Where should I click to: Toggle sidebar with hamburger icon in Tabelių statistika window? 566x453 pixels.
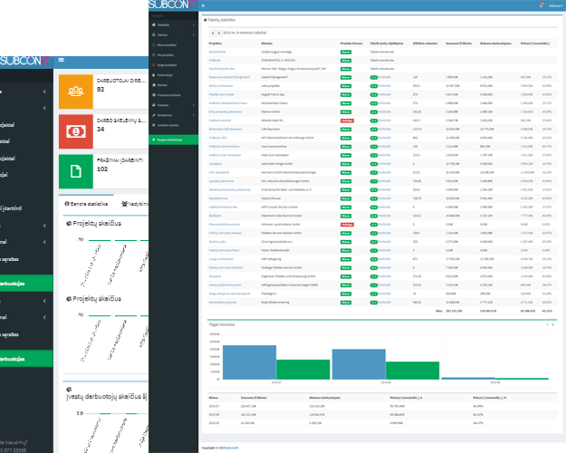pos(203,5)
